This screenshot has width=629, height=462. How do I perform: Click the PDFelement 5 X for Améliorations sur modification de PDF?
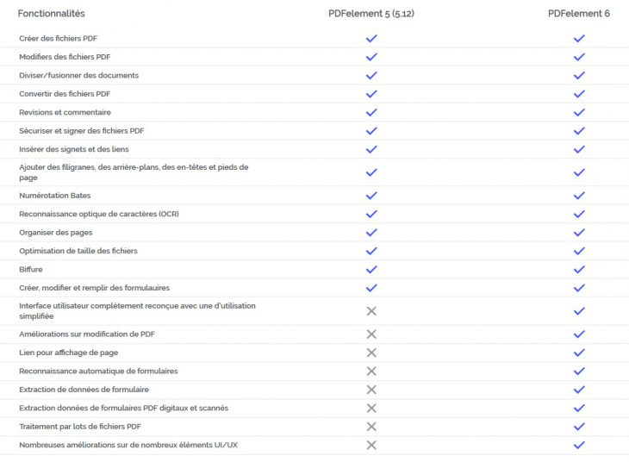371,334
